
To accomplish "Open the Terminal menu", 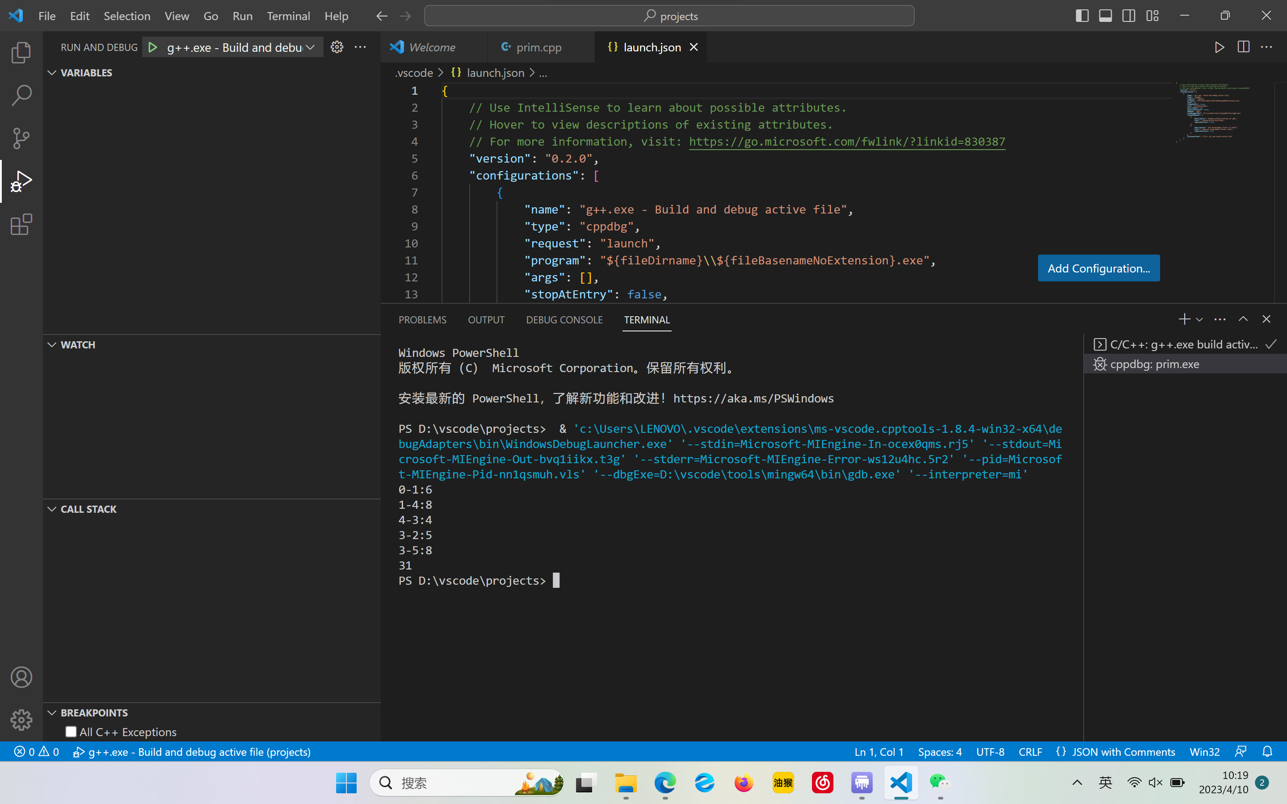I will [x=288, y=16].
